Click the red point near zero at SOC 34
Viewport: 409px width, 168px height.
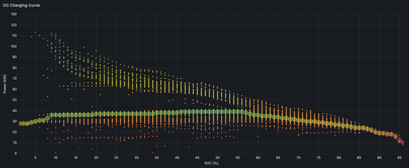click(x=153, y=152)
